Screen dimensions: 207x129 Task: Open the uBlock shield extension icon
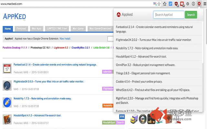[176, 4]
